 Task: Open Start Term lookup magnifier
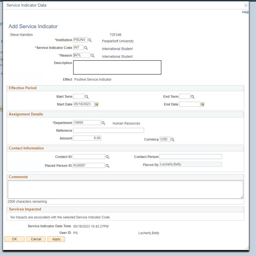coord(87,97)
